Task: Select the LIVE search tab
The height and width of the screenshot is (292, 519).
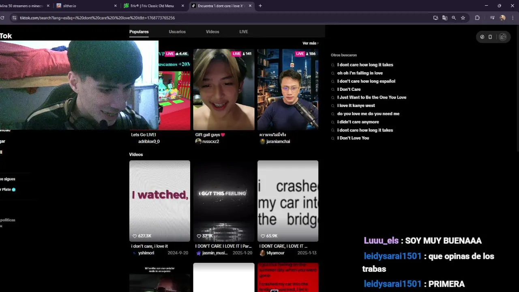Action: [x=244, y=32]
